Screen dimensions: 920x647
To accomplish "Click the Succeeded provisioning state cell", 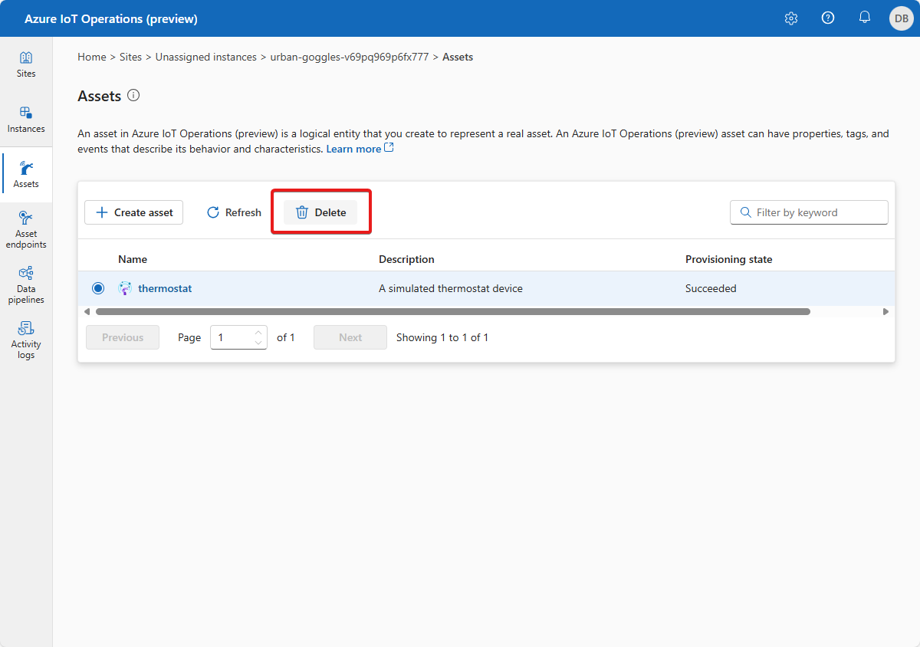I will [711, 288].
